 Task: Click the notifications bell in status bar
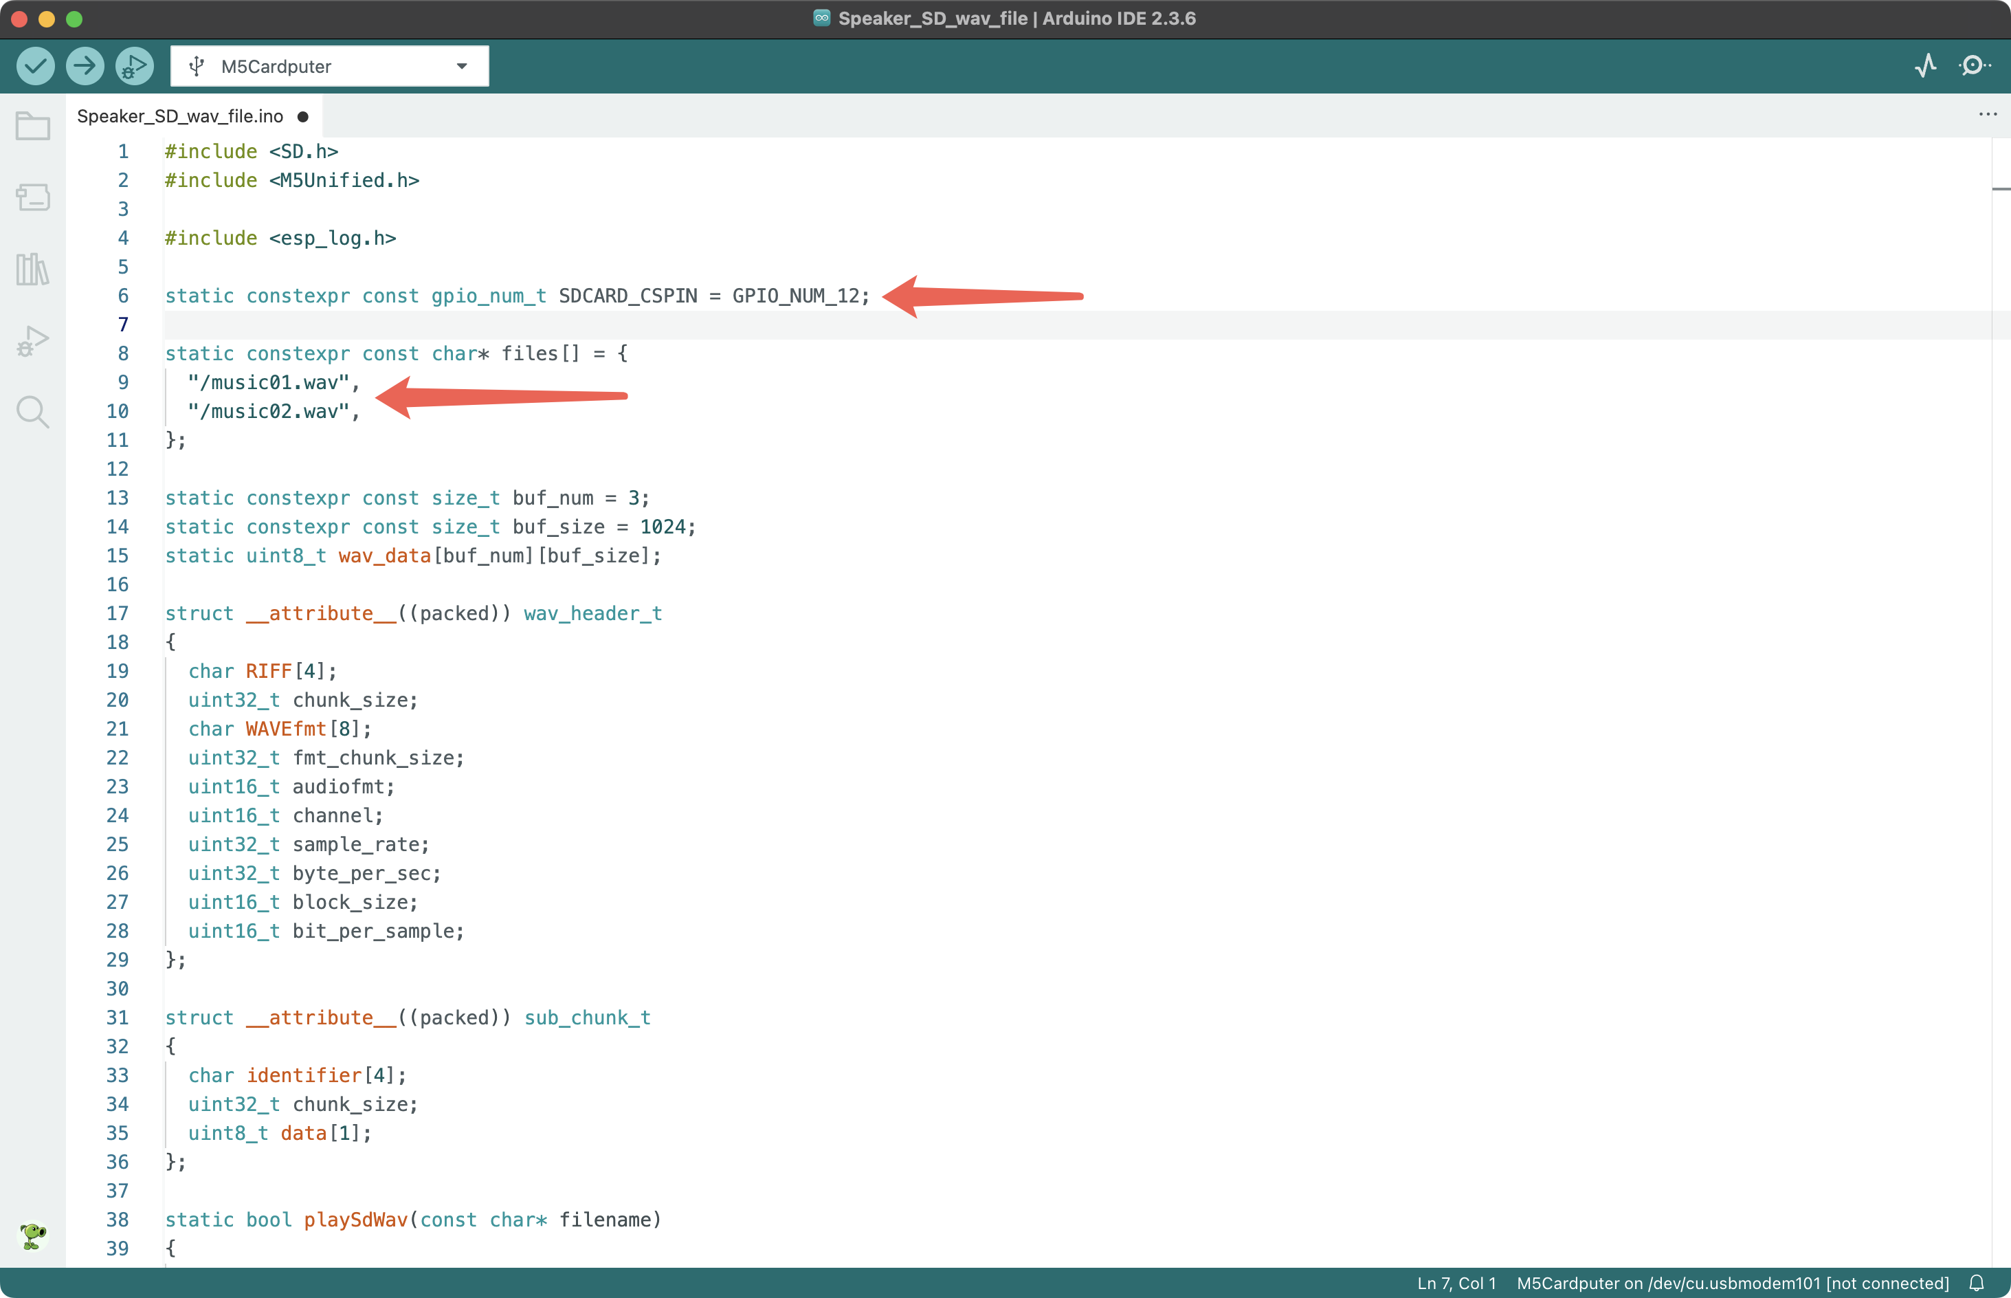point(1977,1283)
